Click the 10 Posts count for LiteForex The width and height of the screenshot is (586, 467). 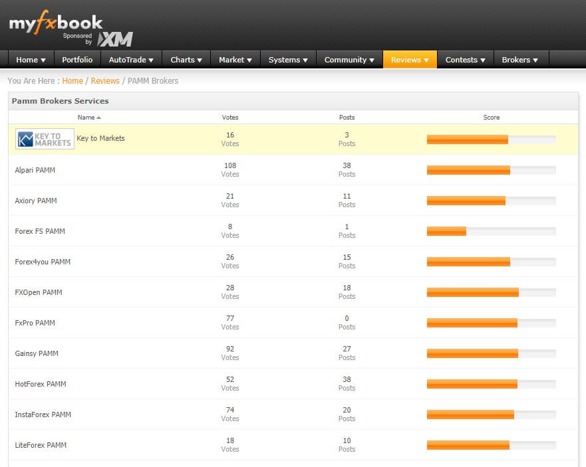point(347,445)
